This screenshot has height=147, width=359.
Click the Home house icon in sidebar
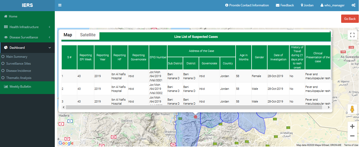tap(6, 16)
